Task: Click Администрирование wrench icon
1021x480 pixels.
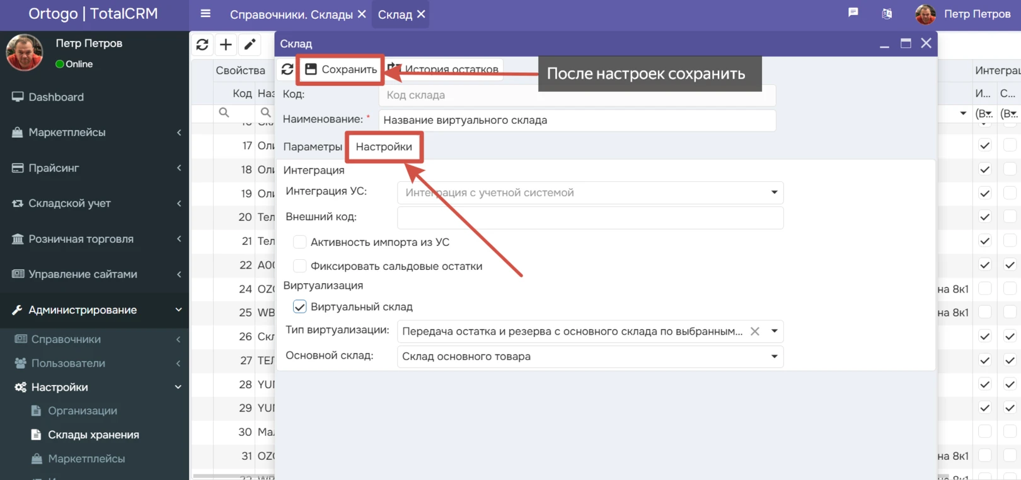Action: 18,310
